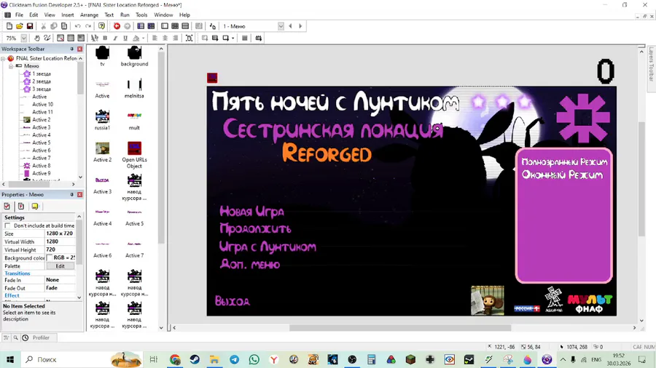Collapse the Меню frame tree node
The height and width of the screenshot is (368, 656).
[11, 66]
